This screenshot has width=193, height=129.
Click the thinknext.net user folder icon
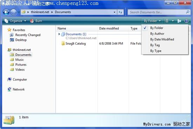pyautogui.click(x=9, y=50)
